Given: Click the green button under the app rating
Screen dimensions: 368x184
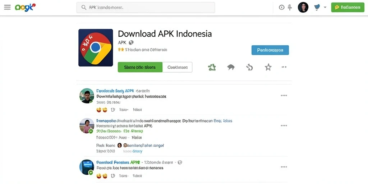Looking at the screenshot, I should [140, 67].
